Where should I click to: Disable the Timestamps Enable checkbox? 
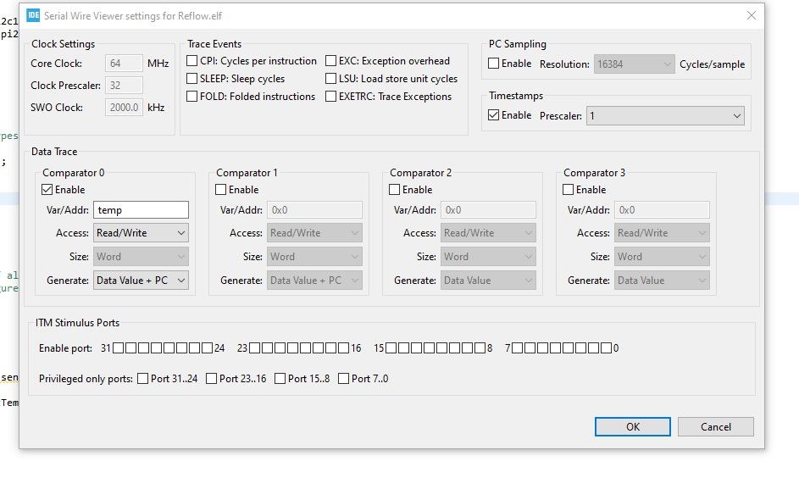point(494,115)
